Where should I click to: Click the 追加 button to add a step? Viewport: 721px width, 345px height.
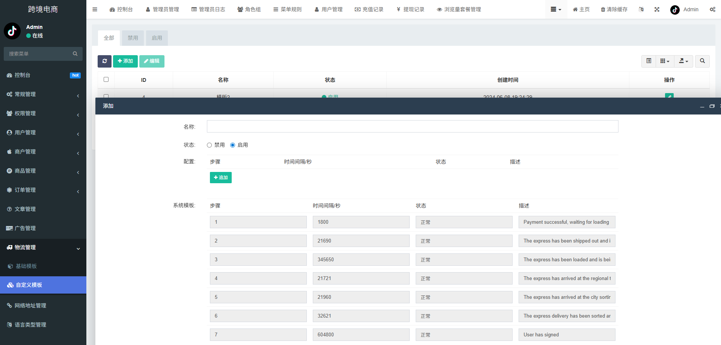[x=220, y=177]
